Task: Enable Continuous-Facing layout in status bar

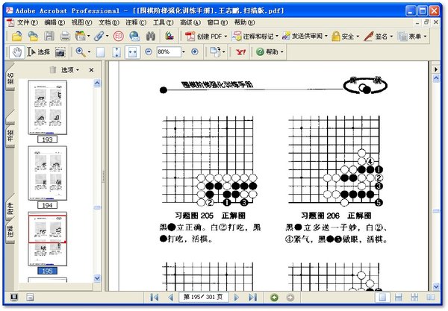Action: (x=414, y=298)
